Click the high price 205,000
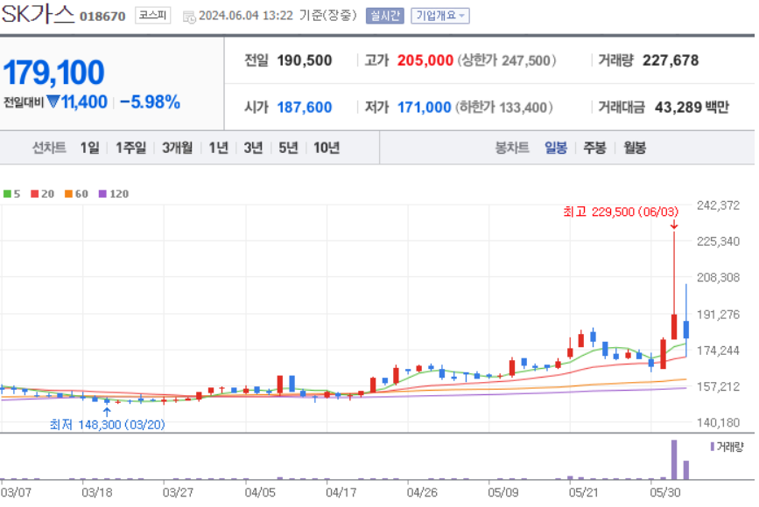The image size is (759, 507). 425,60
